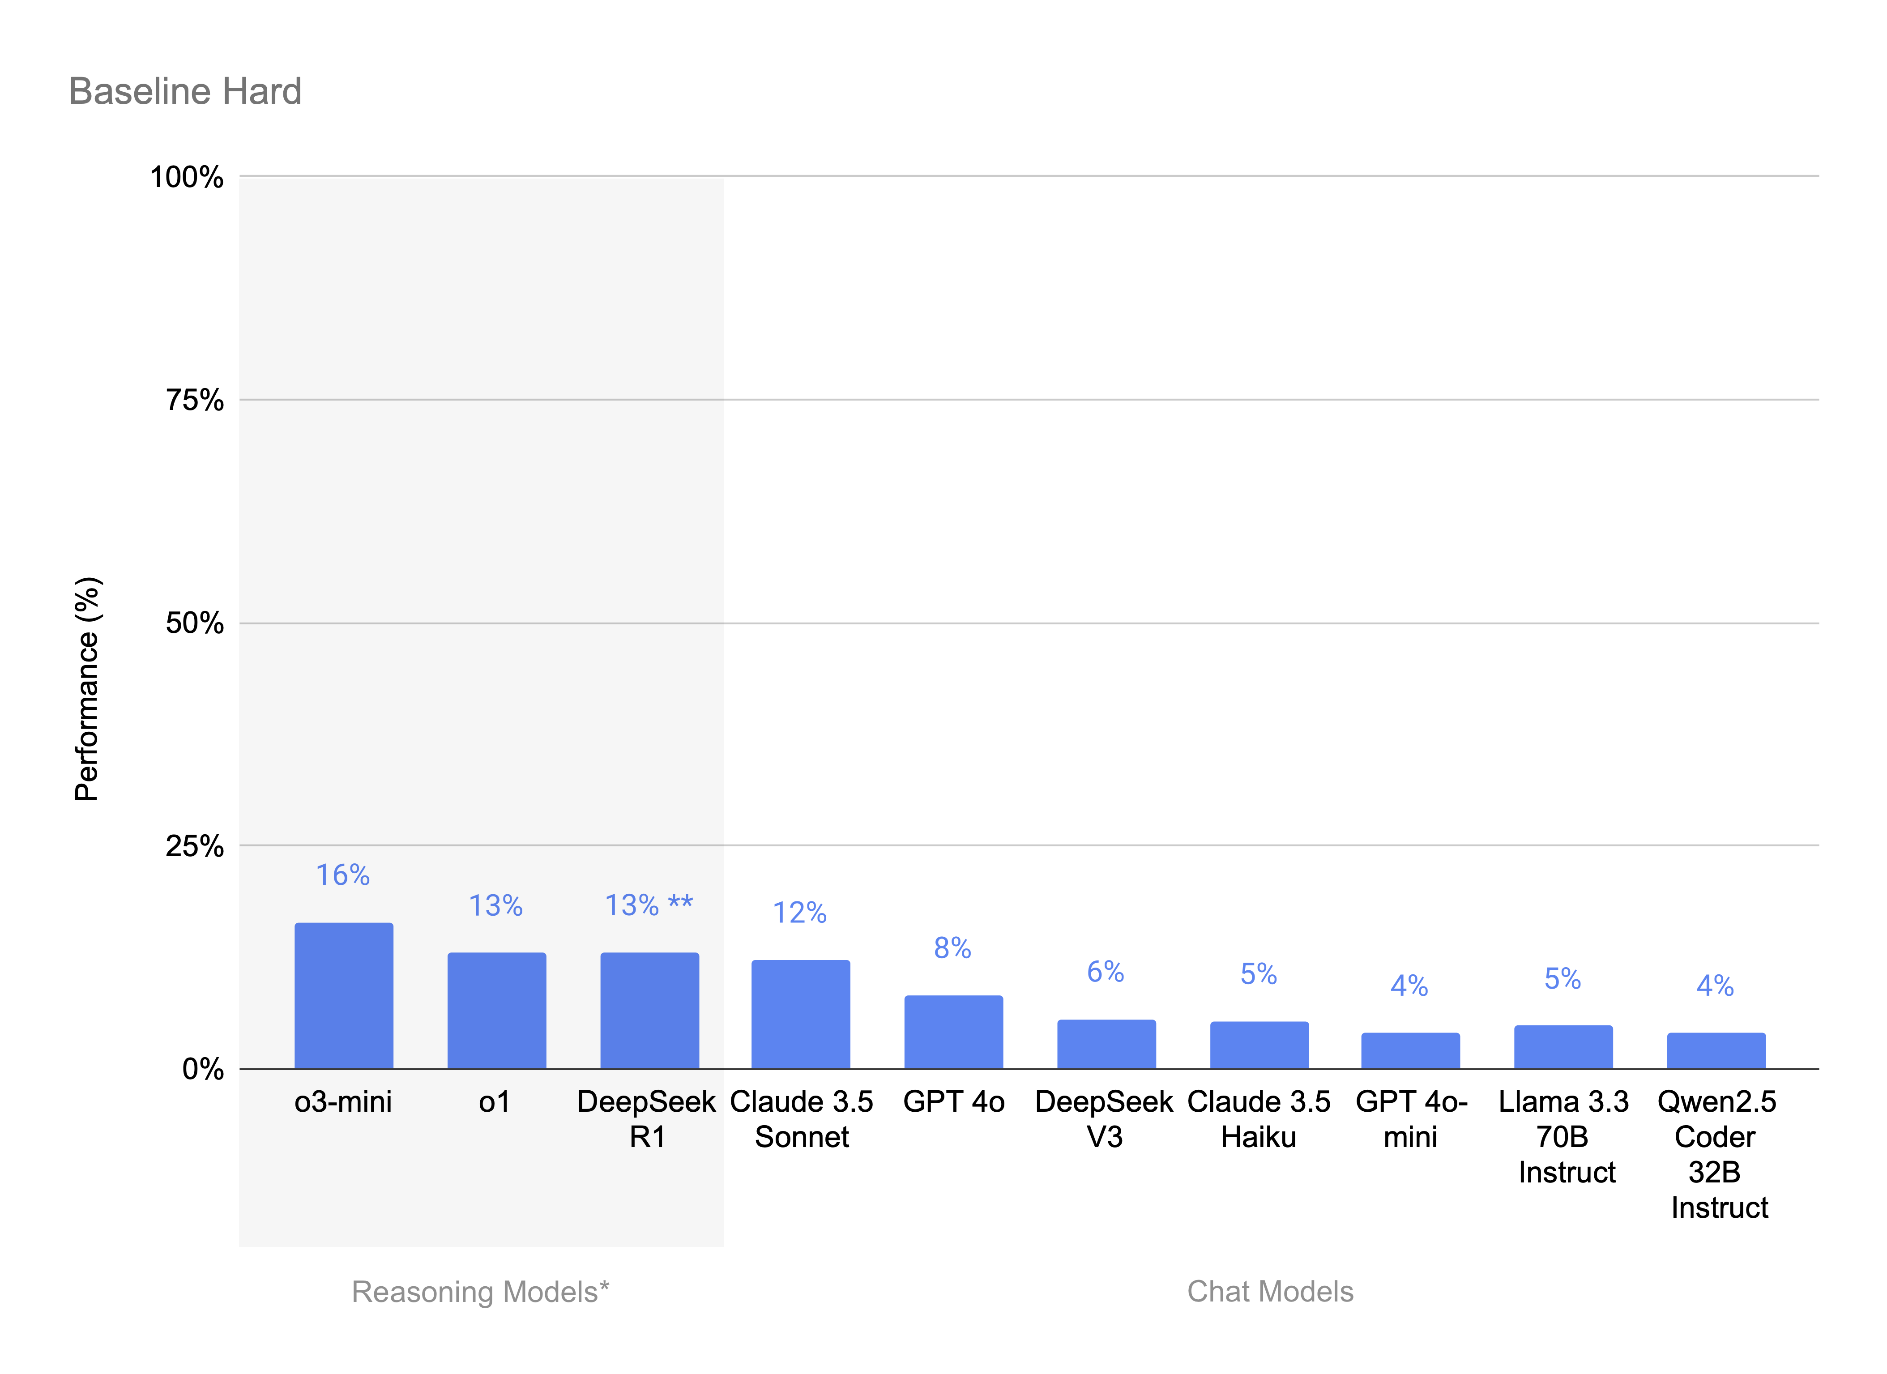Click the 16% data label

click(x=343, y=875)
